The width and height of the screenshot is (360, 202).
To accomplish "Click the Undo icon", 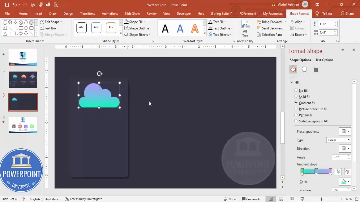I will 15,5.
